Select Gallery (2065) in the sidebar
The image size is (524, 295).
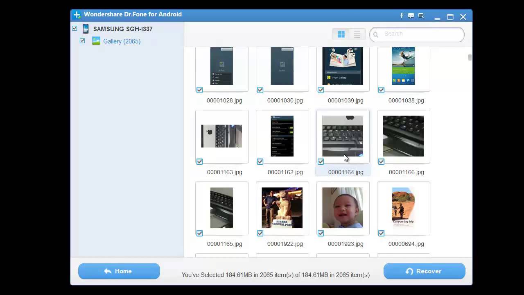coord(122,41)
